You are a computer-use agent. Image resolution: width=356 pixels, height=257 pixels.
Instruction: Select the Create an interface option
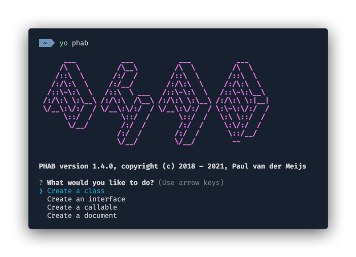[86, 199]
